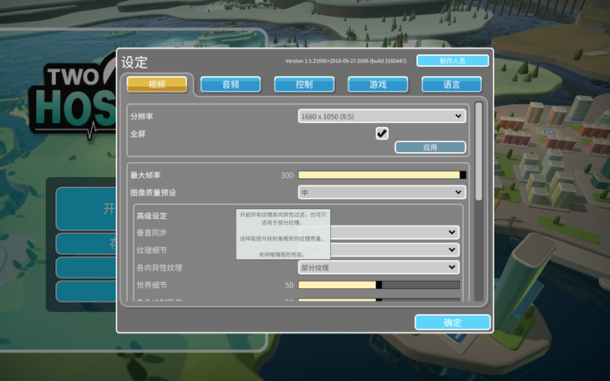Click the 最大帧率 value 300
This screenshot has height=381, width=610.
click(287, 175)
